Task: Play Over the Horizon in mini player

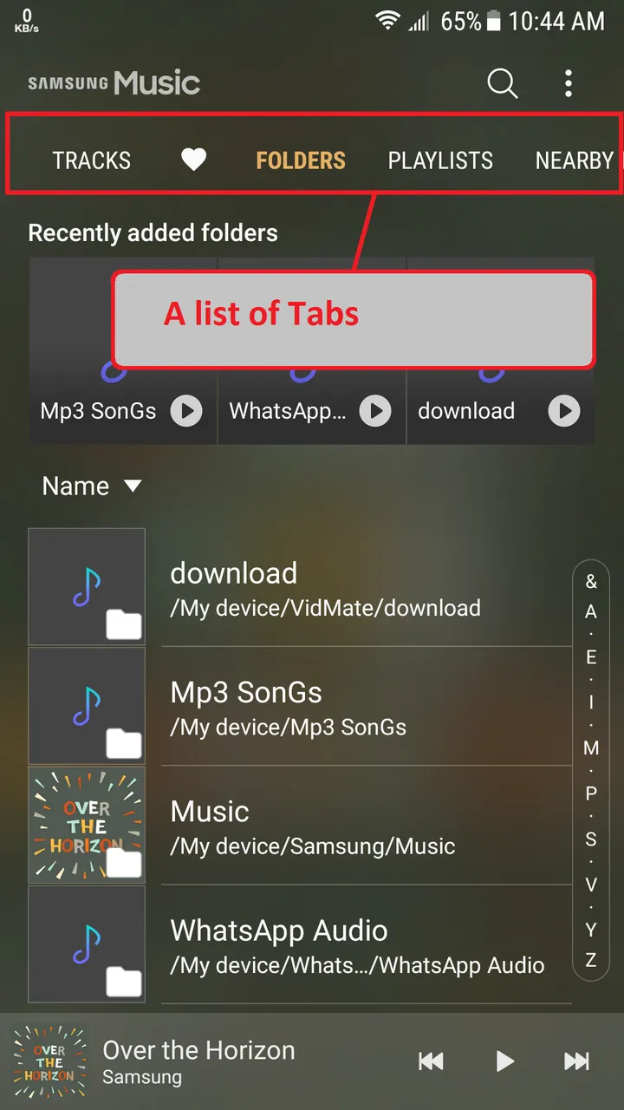Action: 504,1061
